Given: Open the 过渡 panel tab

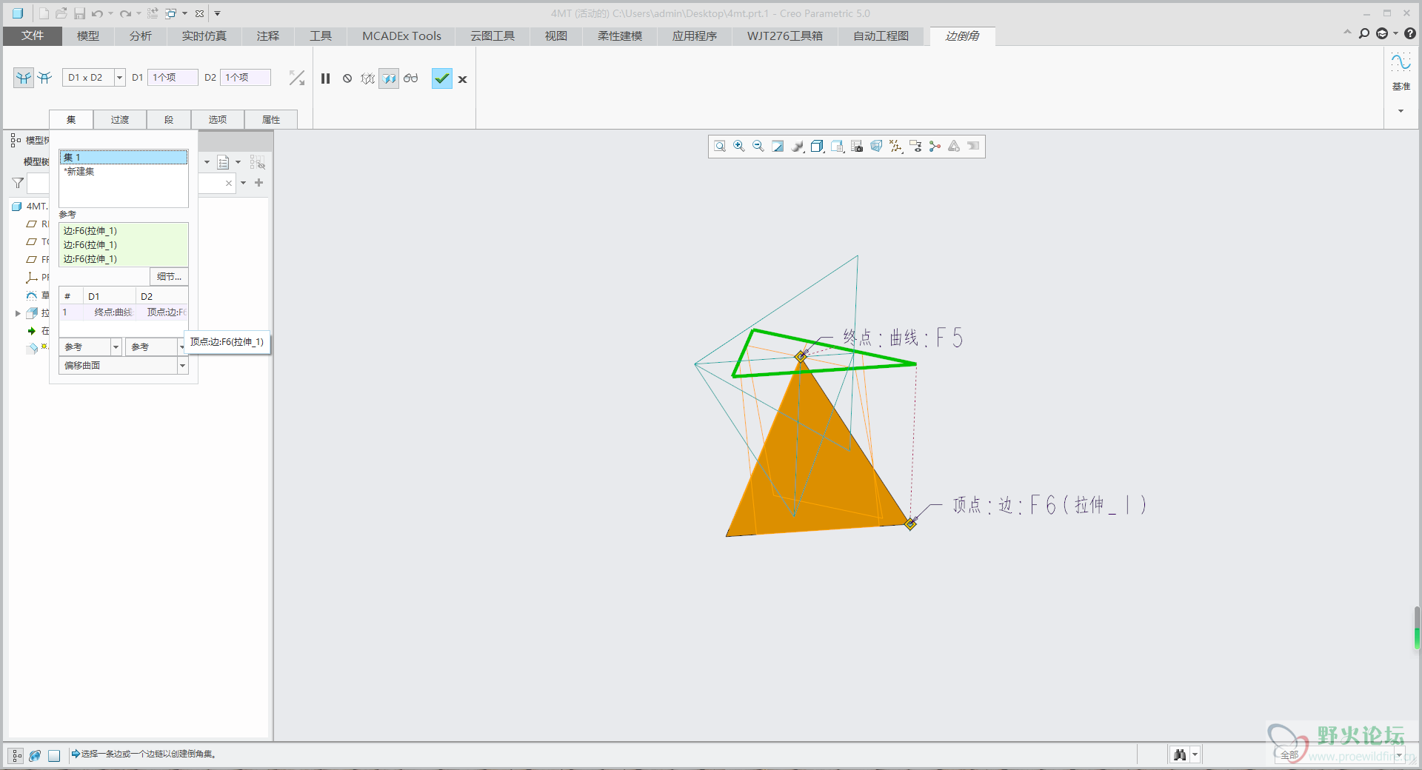Looking at the screenshot, I should point(120,119).
